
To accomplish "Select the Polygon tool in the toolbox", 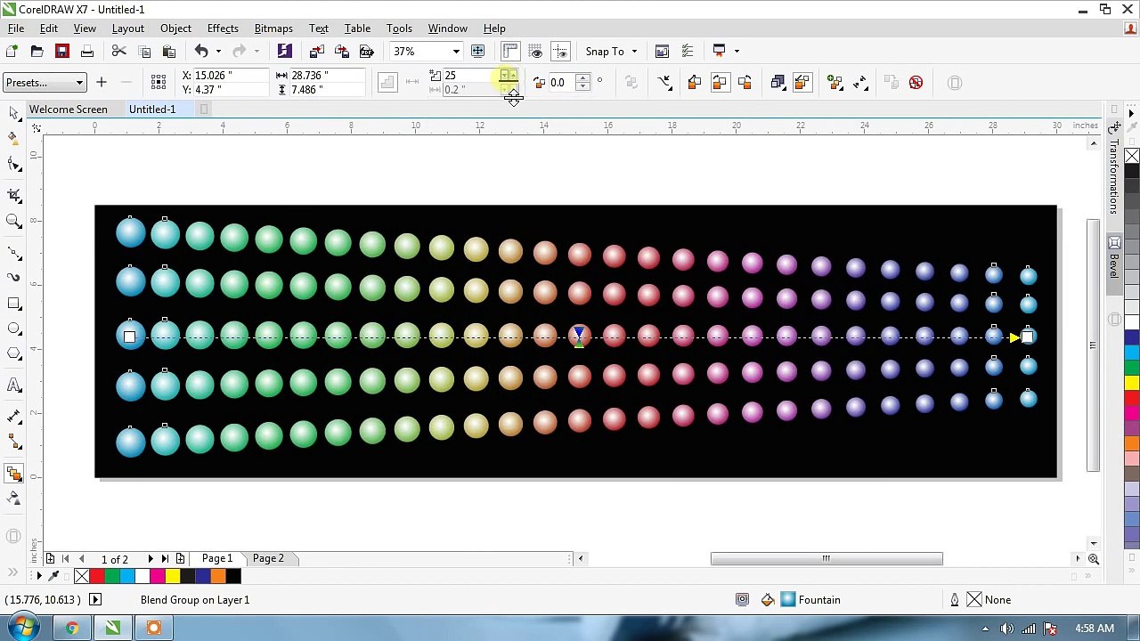I will (x=13, y=354).
